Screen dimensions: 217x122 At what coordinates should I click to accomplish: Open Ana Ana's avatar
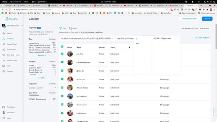point(70,54)
